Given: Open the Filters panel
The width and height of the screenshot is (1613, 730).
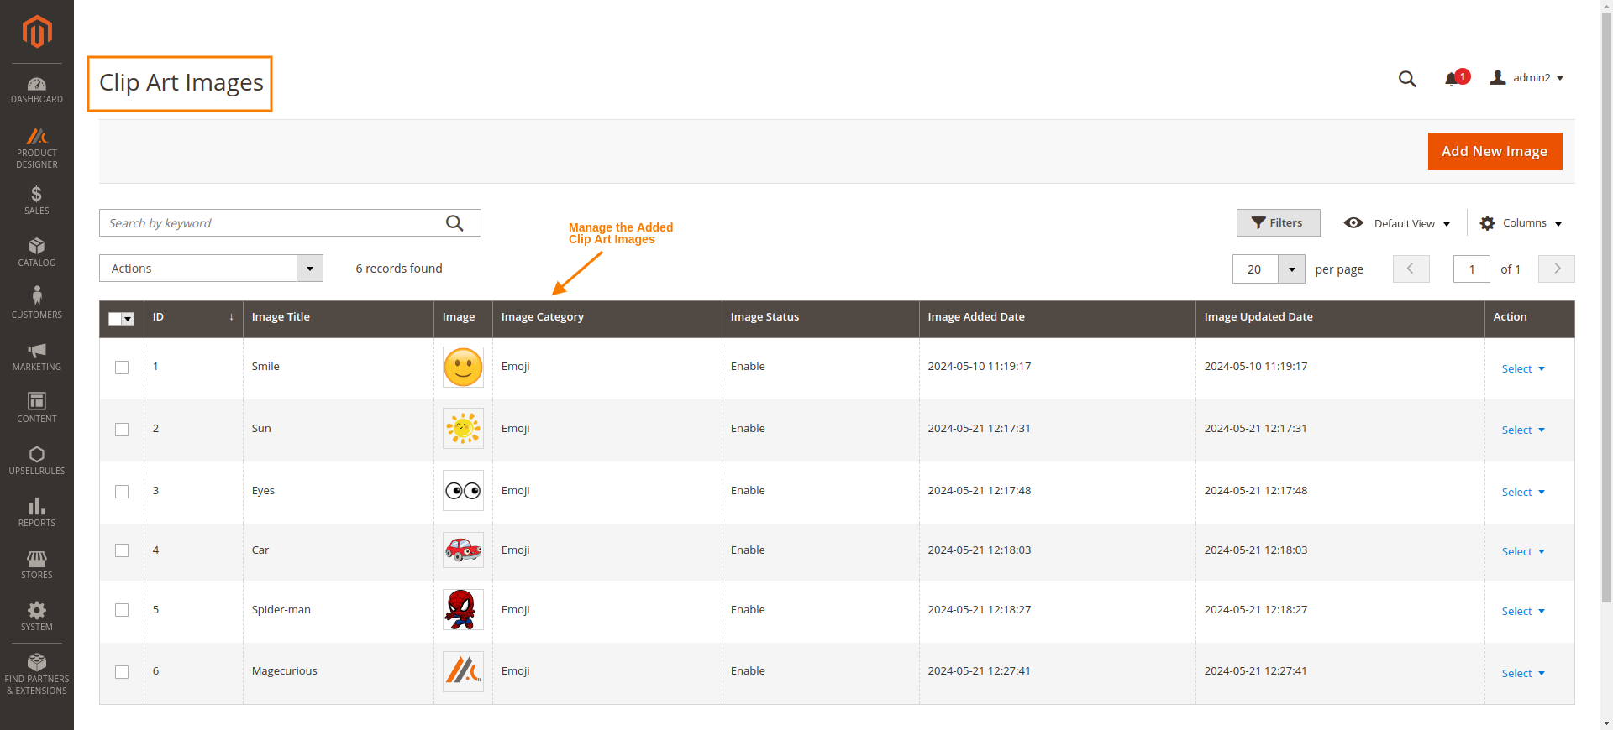Looking at the screenshot, I should 1278,222.
